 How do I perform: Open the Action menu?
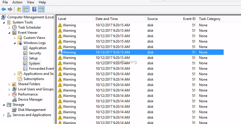click(x=17, y=2)
